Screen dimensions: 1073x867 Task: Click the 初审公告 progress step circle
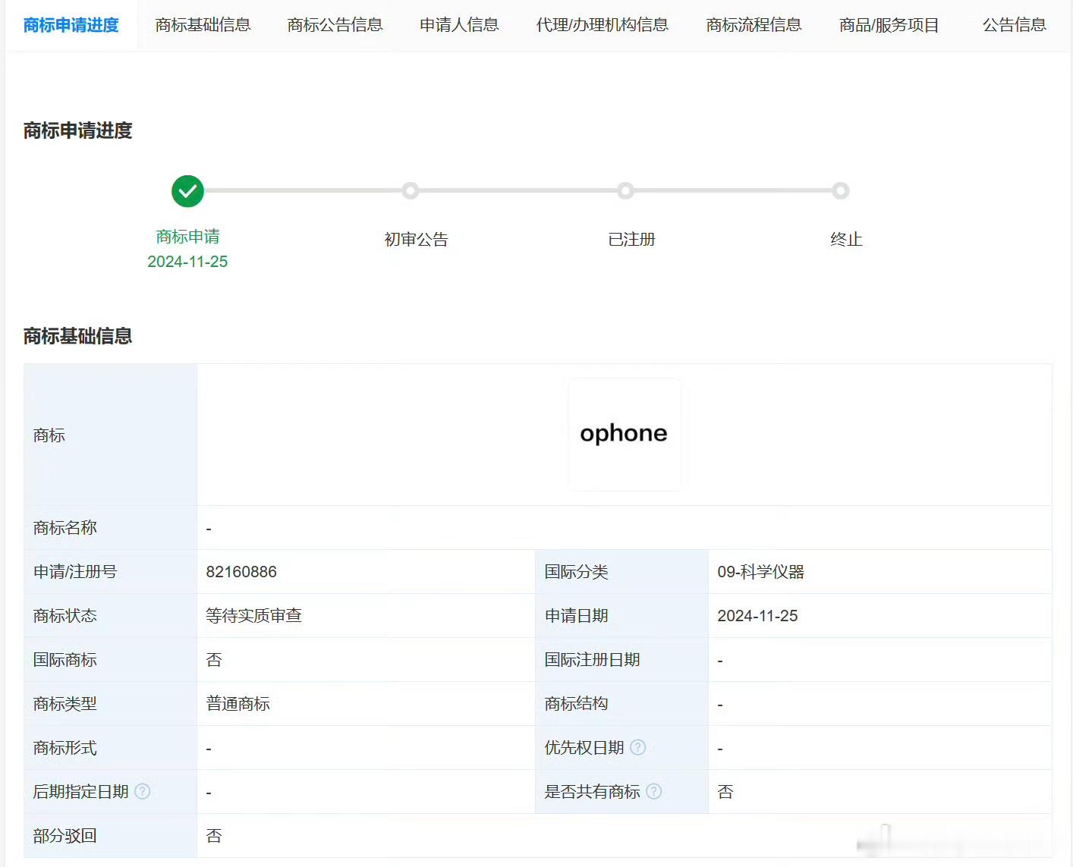411,190
